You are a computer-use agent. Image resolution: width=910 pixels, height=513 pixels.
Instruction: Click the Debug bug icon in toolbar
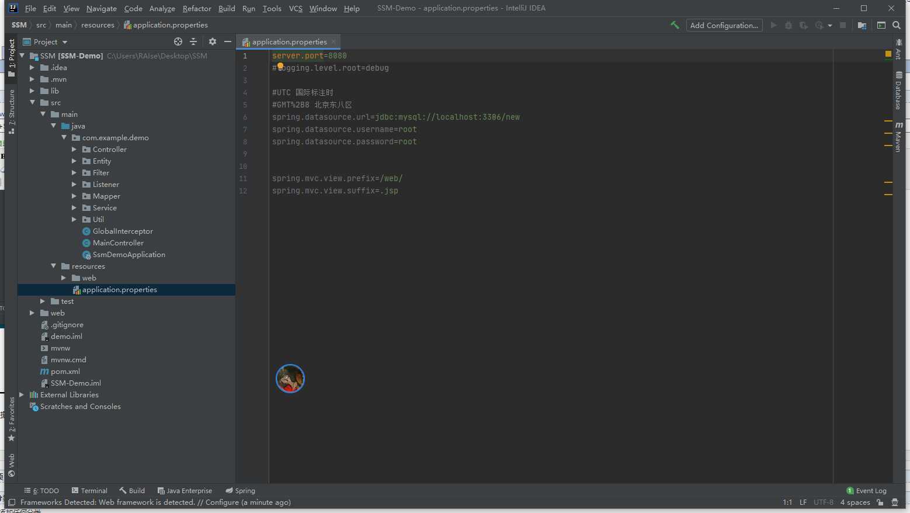(789, 25)
